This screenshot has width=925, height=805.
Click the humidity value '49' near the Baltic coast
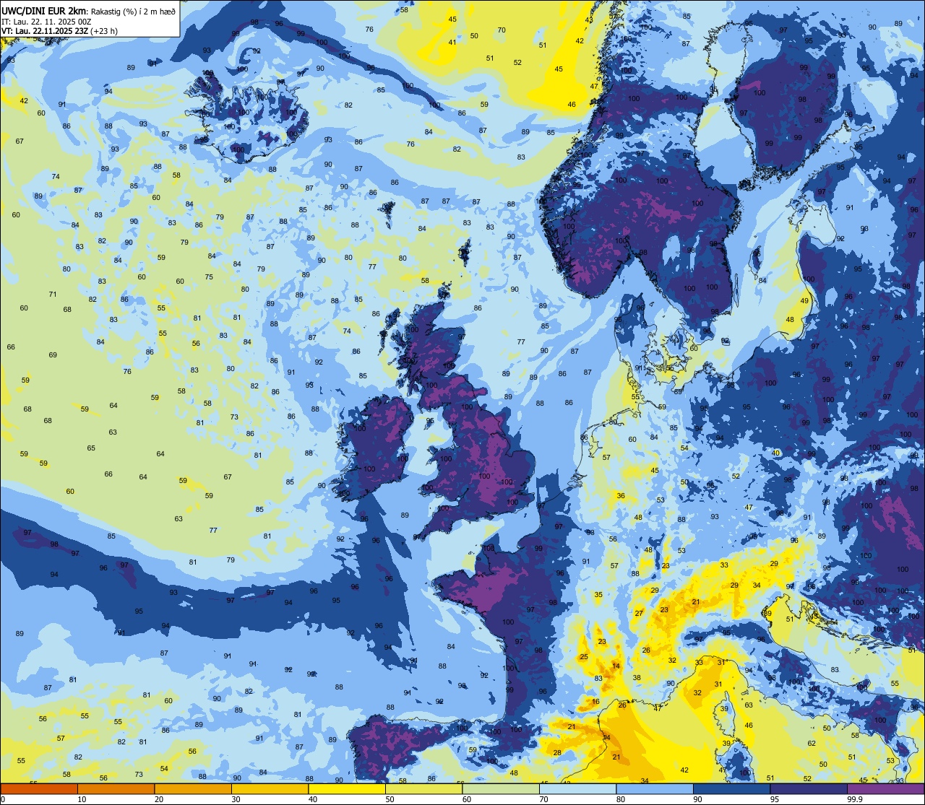pyautogui.click(x=804, y=300)
